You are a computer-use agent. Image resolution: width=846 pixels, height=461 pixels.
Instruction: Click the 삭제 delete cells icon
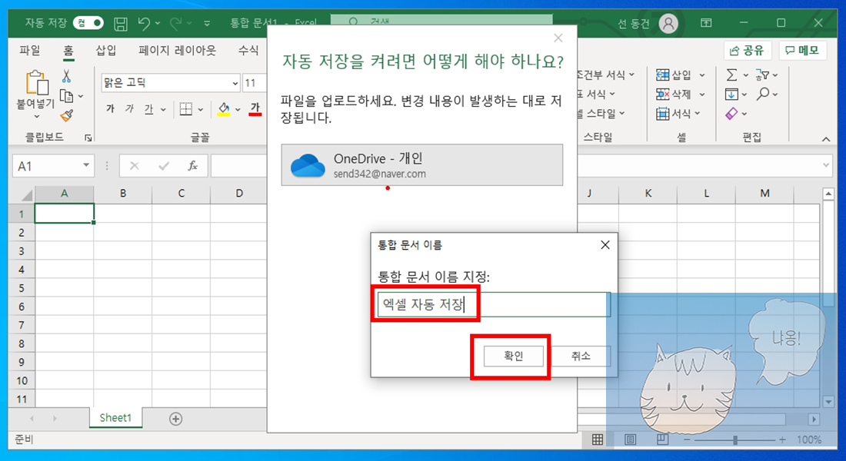pos(662,95)
